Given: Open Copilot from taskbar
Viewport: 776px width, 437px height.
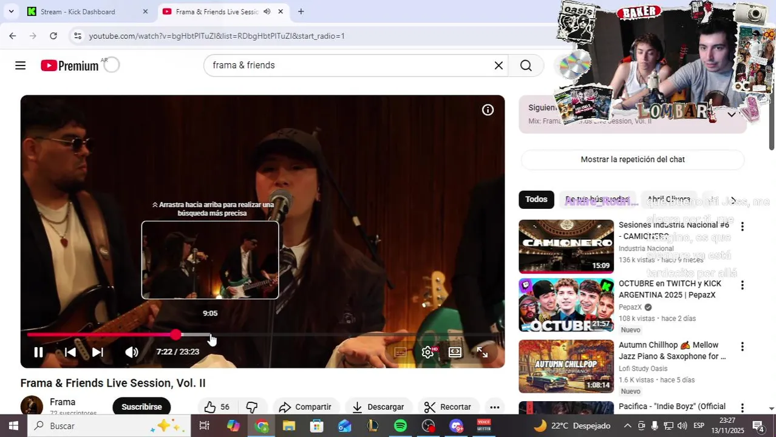Looking at the screenshot, I should (x=233, y=426).
